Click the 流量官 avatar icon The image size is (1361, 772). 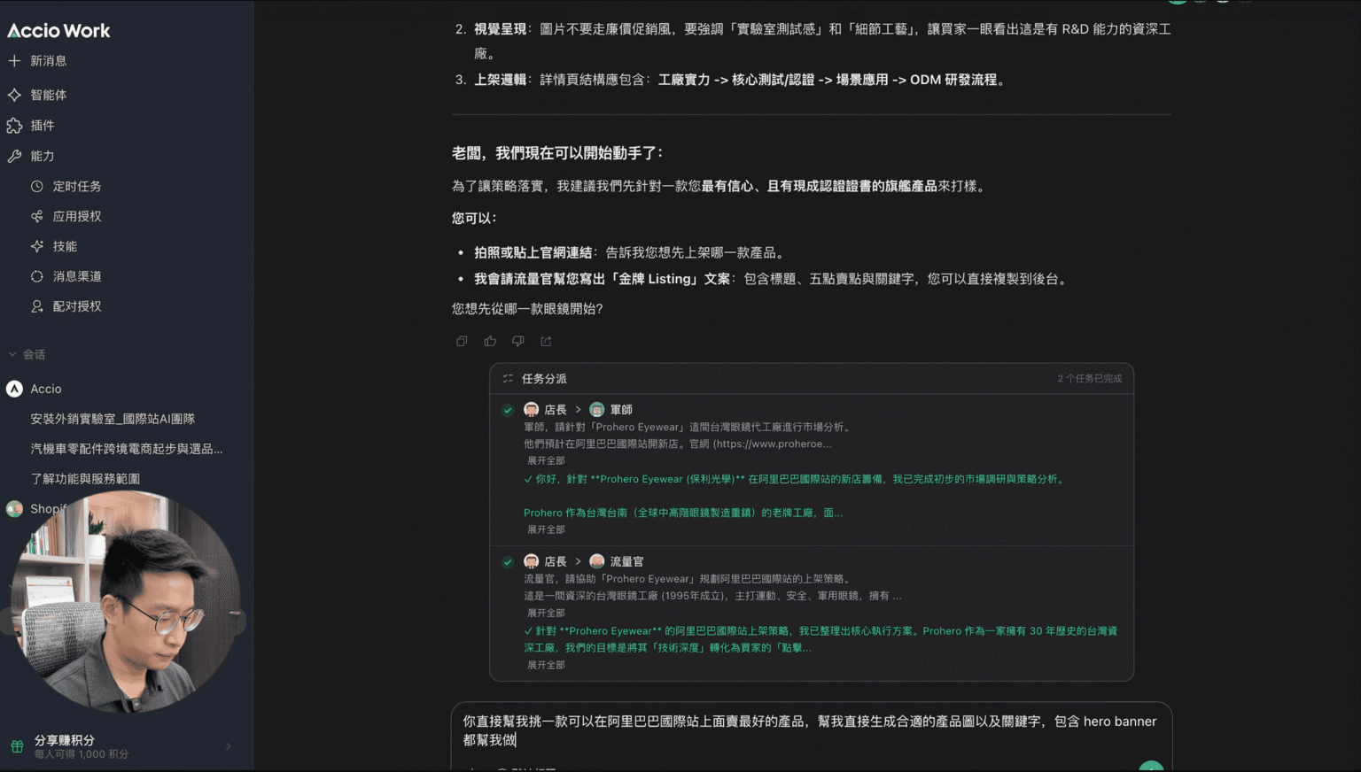tap(597, 561)
